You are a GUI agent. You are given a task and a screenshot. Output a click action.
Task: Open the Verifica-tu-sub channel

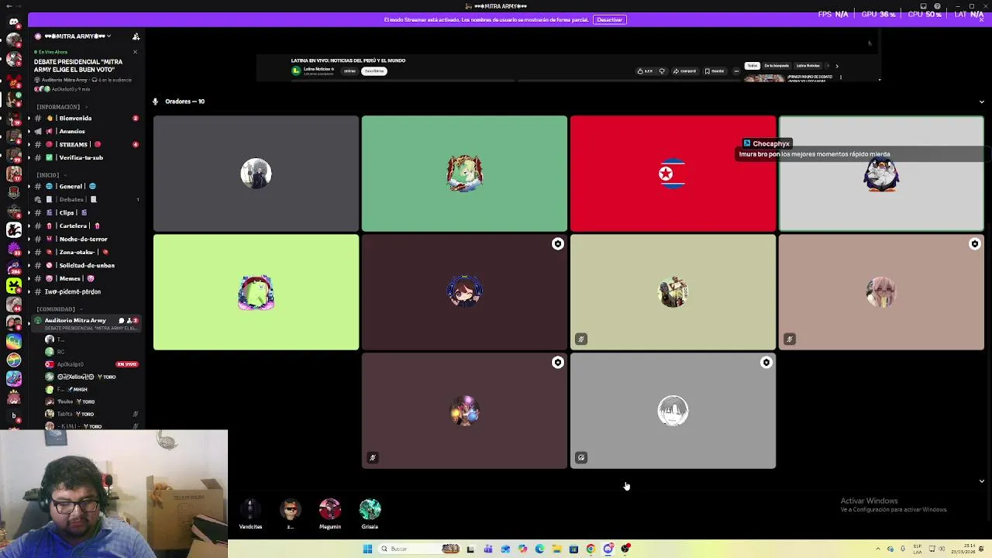point(85,158)
